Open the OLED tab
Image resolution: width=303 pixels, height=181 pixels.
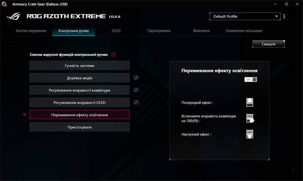[x=116, y=30]
